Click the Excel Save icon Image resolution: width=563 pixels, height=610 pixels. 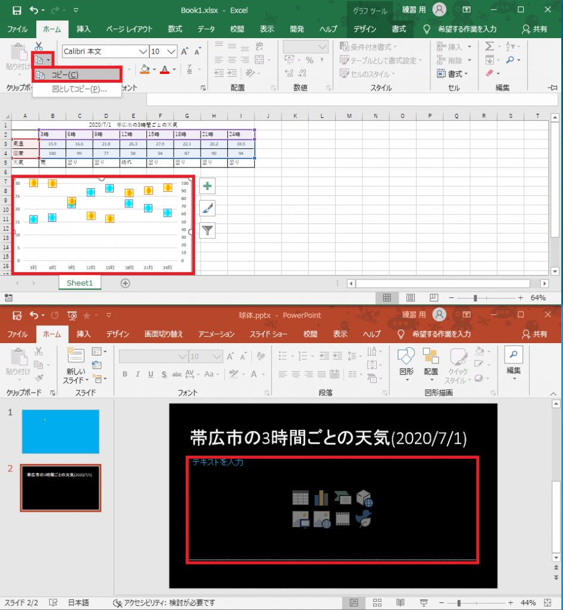pos(17,10)
